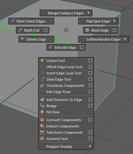This screenshot has height=154, width=133.
Task: Open Edit Edge Flow option box
Action: (x=90, y=92)
